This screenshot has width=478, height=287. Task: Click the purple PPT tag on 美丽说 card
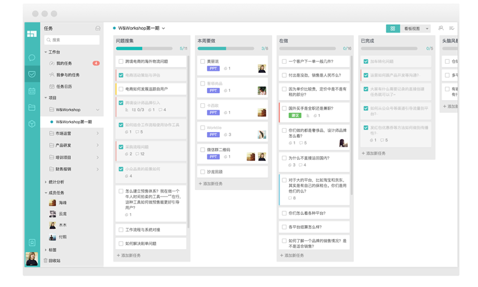click(214, 69)
